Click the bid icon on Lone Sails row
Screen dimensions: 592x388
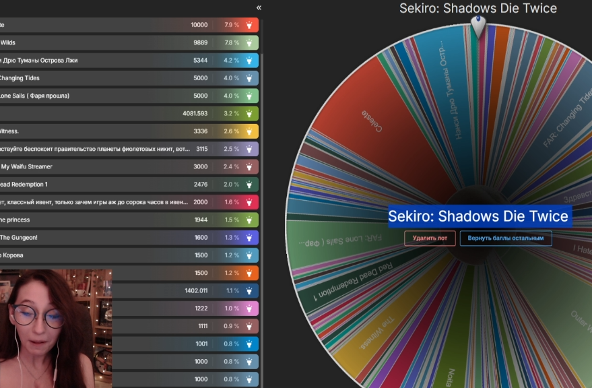249,96
